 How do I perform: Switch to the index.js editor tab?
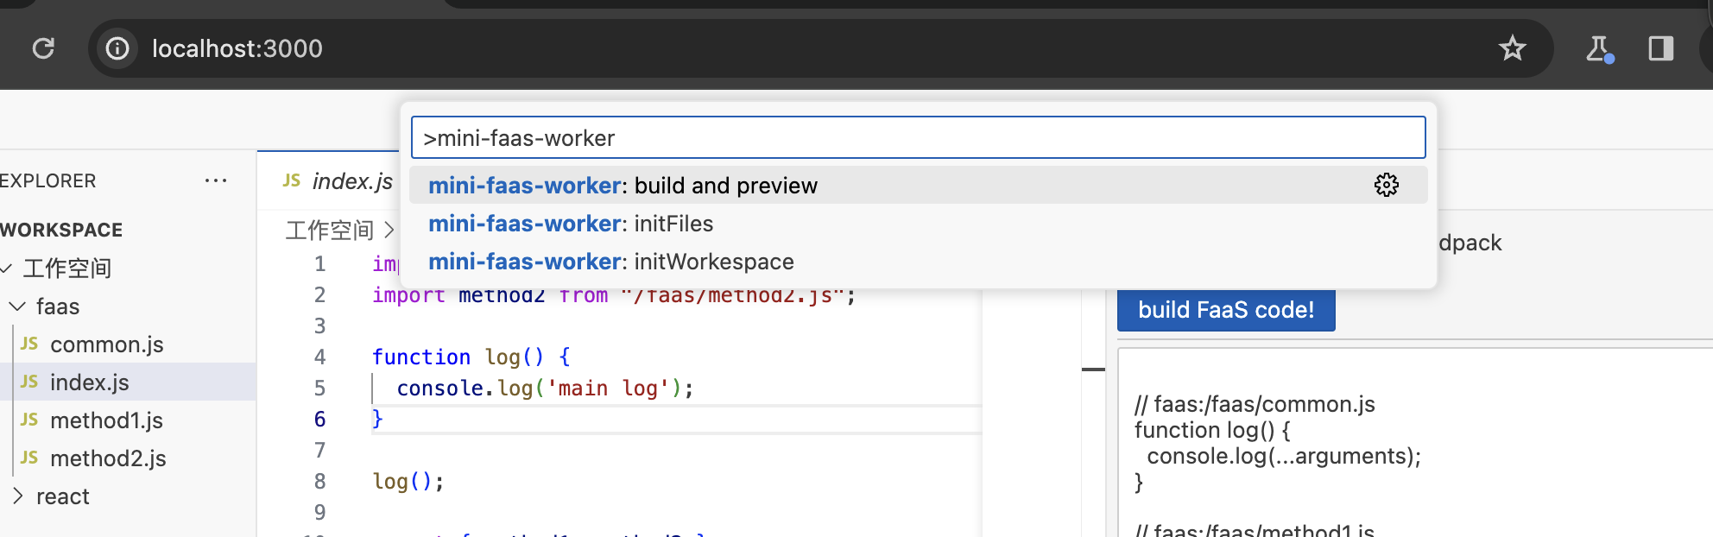(338, 181)
